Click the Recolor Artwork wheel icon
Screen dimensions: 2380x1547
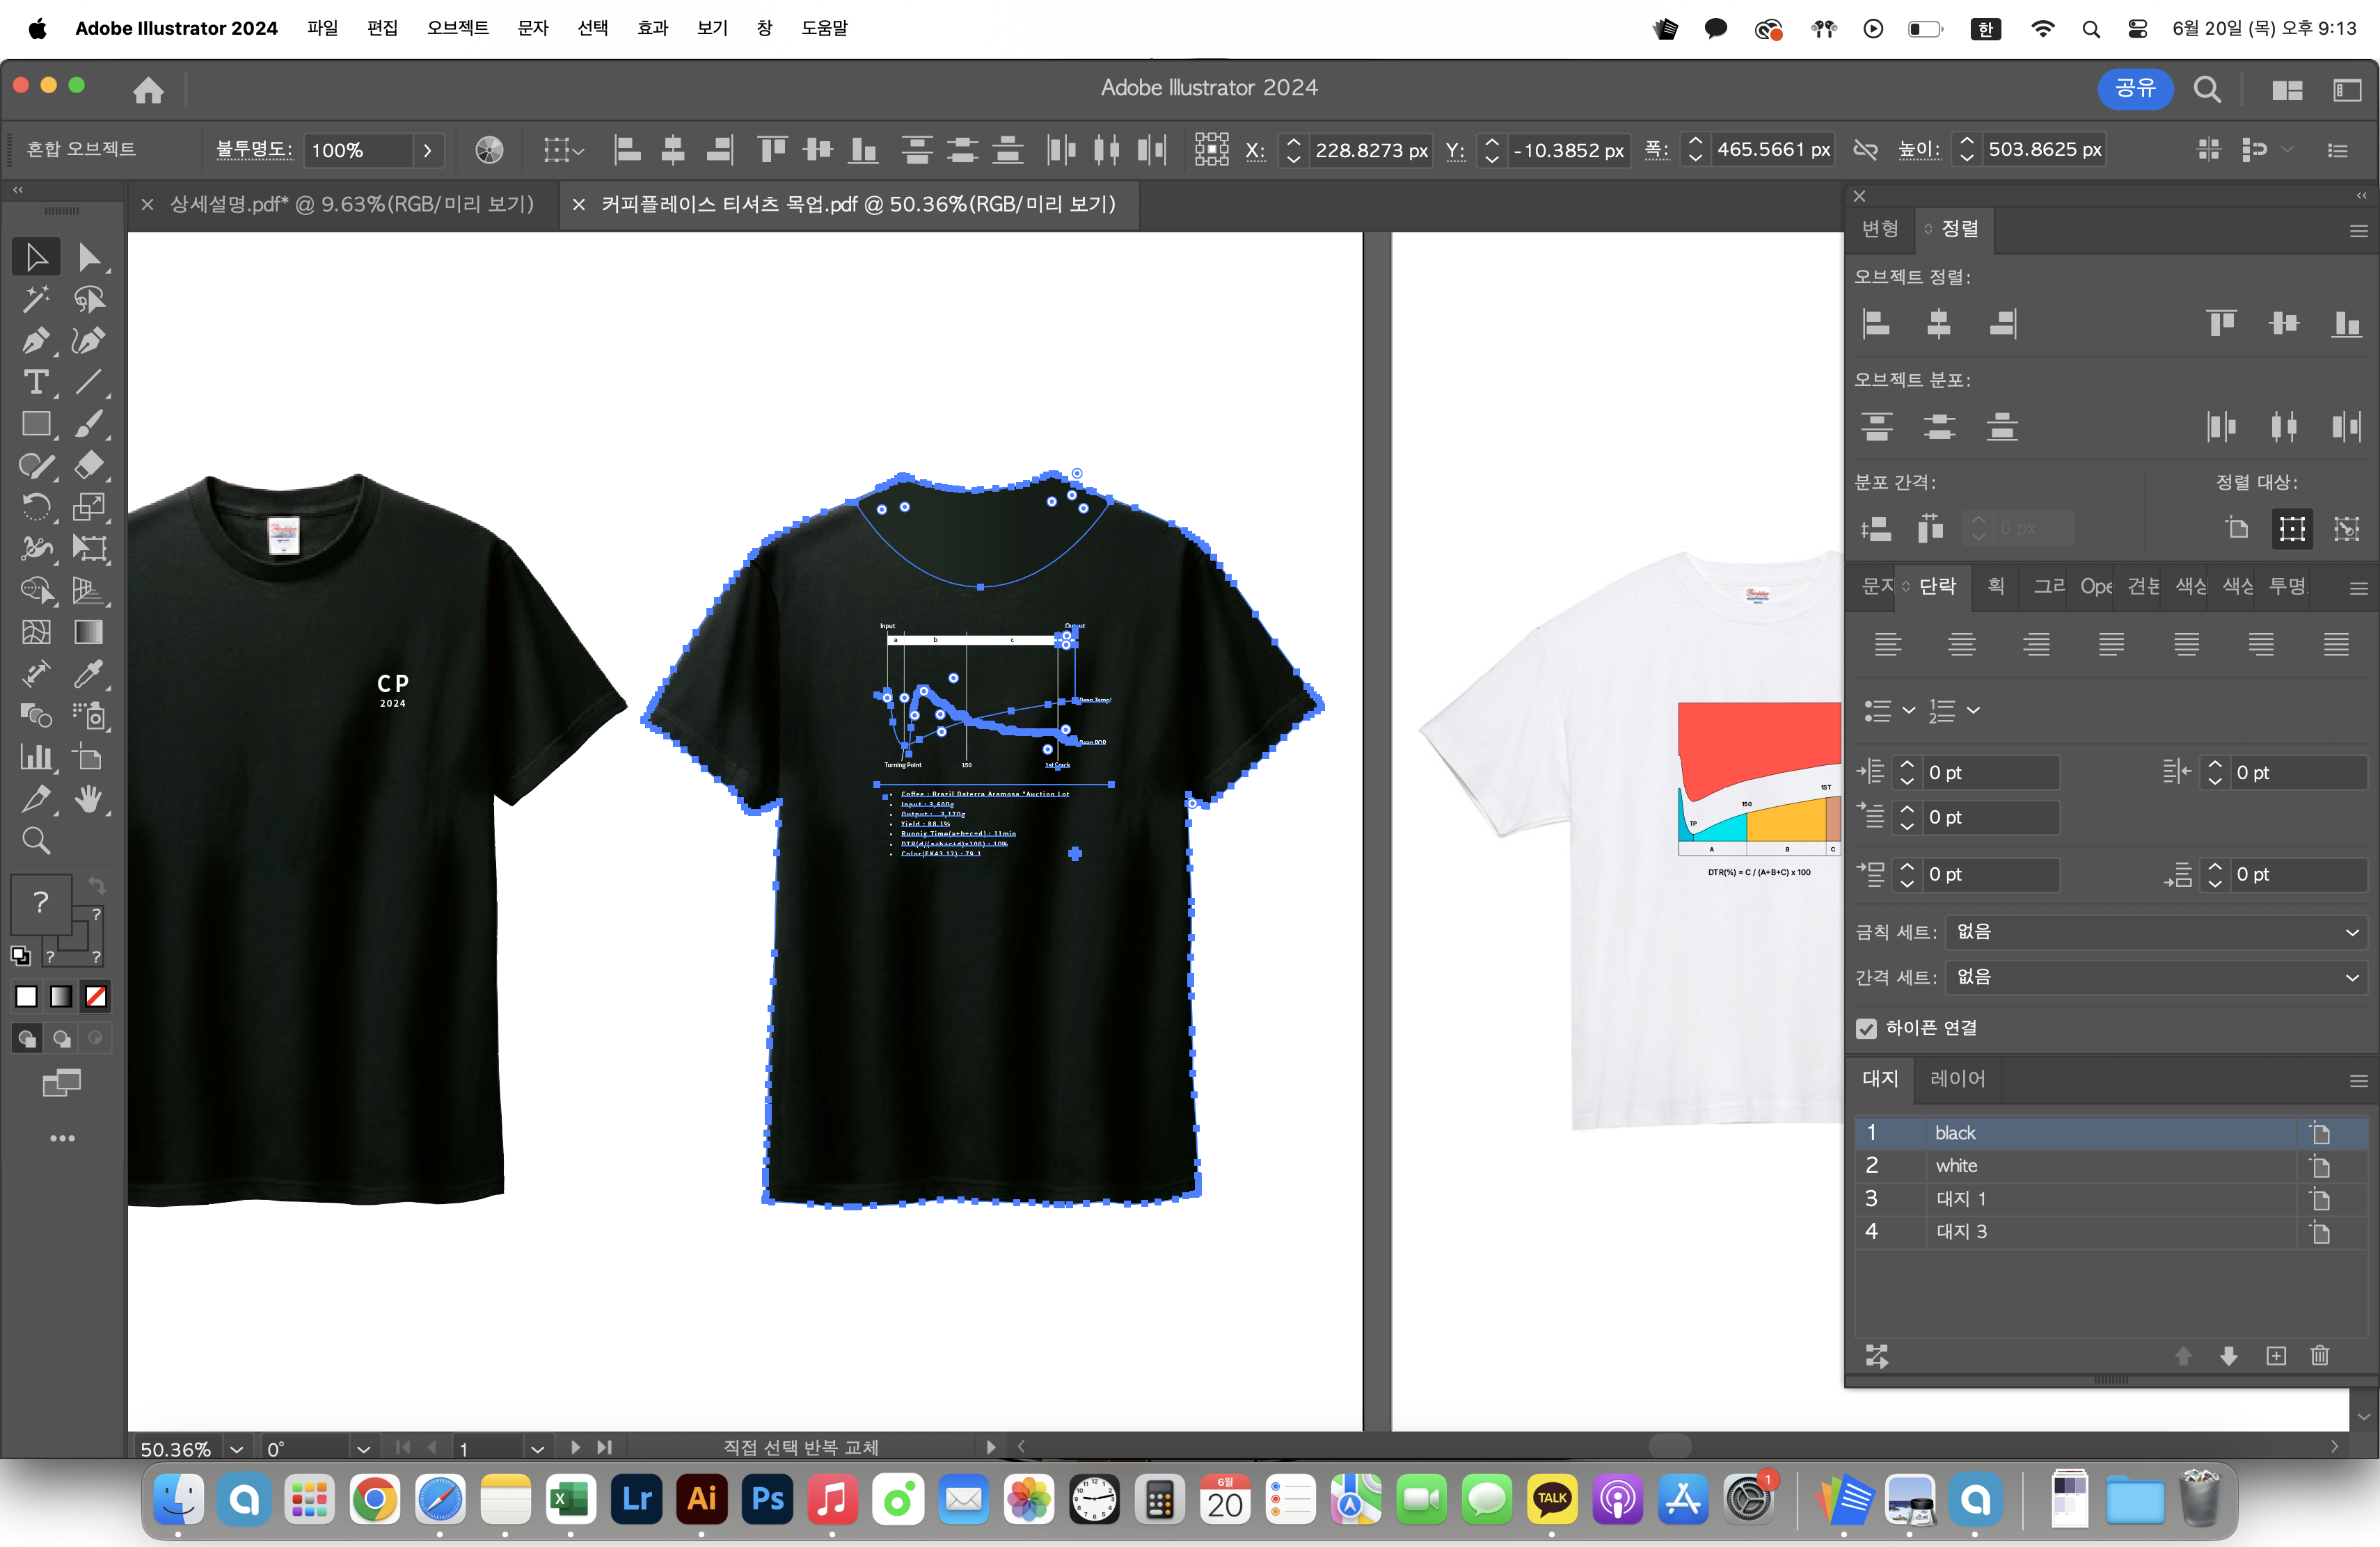489,150
